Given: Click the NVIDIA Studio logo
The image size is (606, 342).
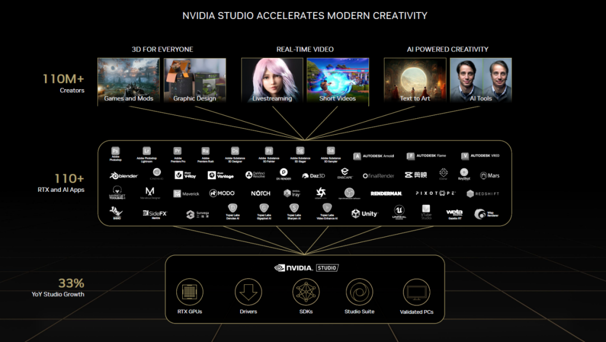Looking at the screenshot, I should point(306,268).
